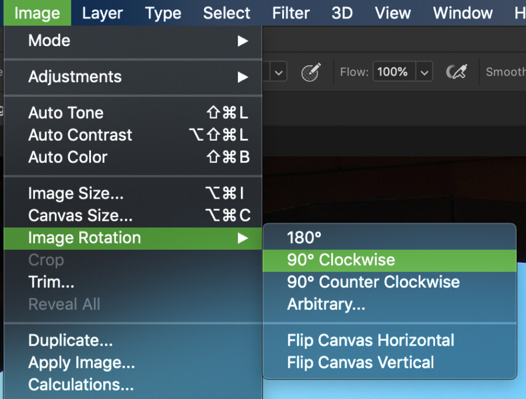Open the Image Size dialog
Viewport: 526px width, 399px height.
[68, 193]
